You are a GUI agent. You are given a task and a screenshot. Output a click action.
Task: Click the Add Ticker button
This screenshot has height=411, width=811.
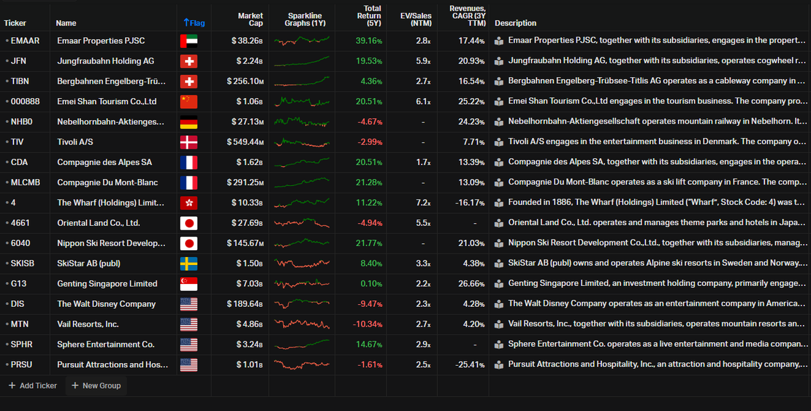click(x=32, y=385)
